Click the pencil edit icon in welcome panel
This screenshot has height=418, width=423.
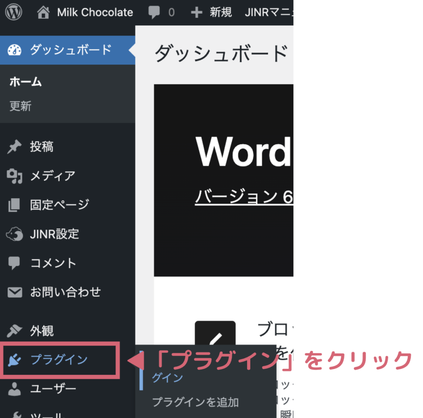click(215, 333)
